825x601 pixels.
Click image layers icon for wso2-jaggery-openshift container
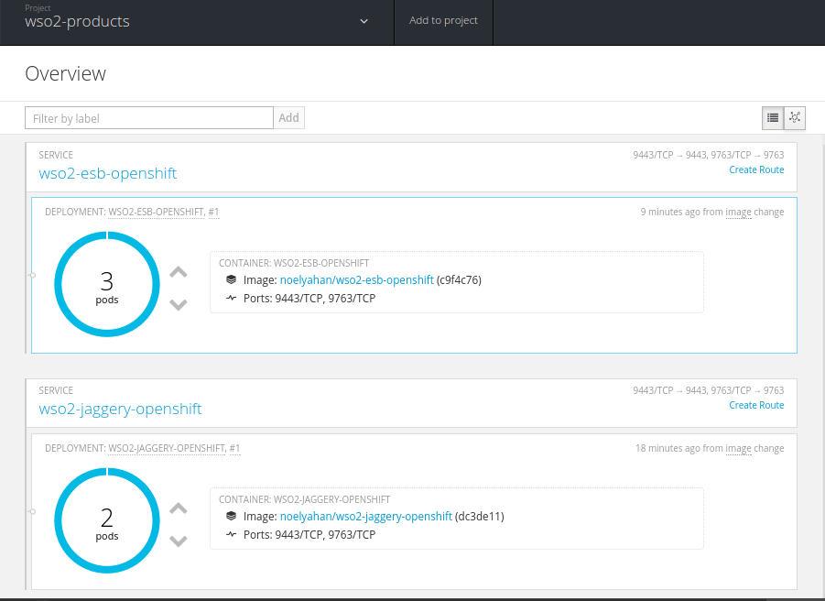pyautogui.click(x=231, y=517)
